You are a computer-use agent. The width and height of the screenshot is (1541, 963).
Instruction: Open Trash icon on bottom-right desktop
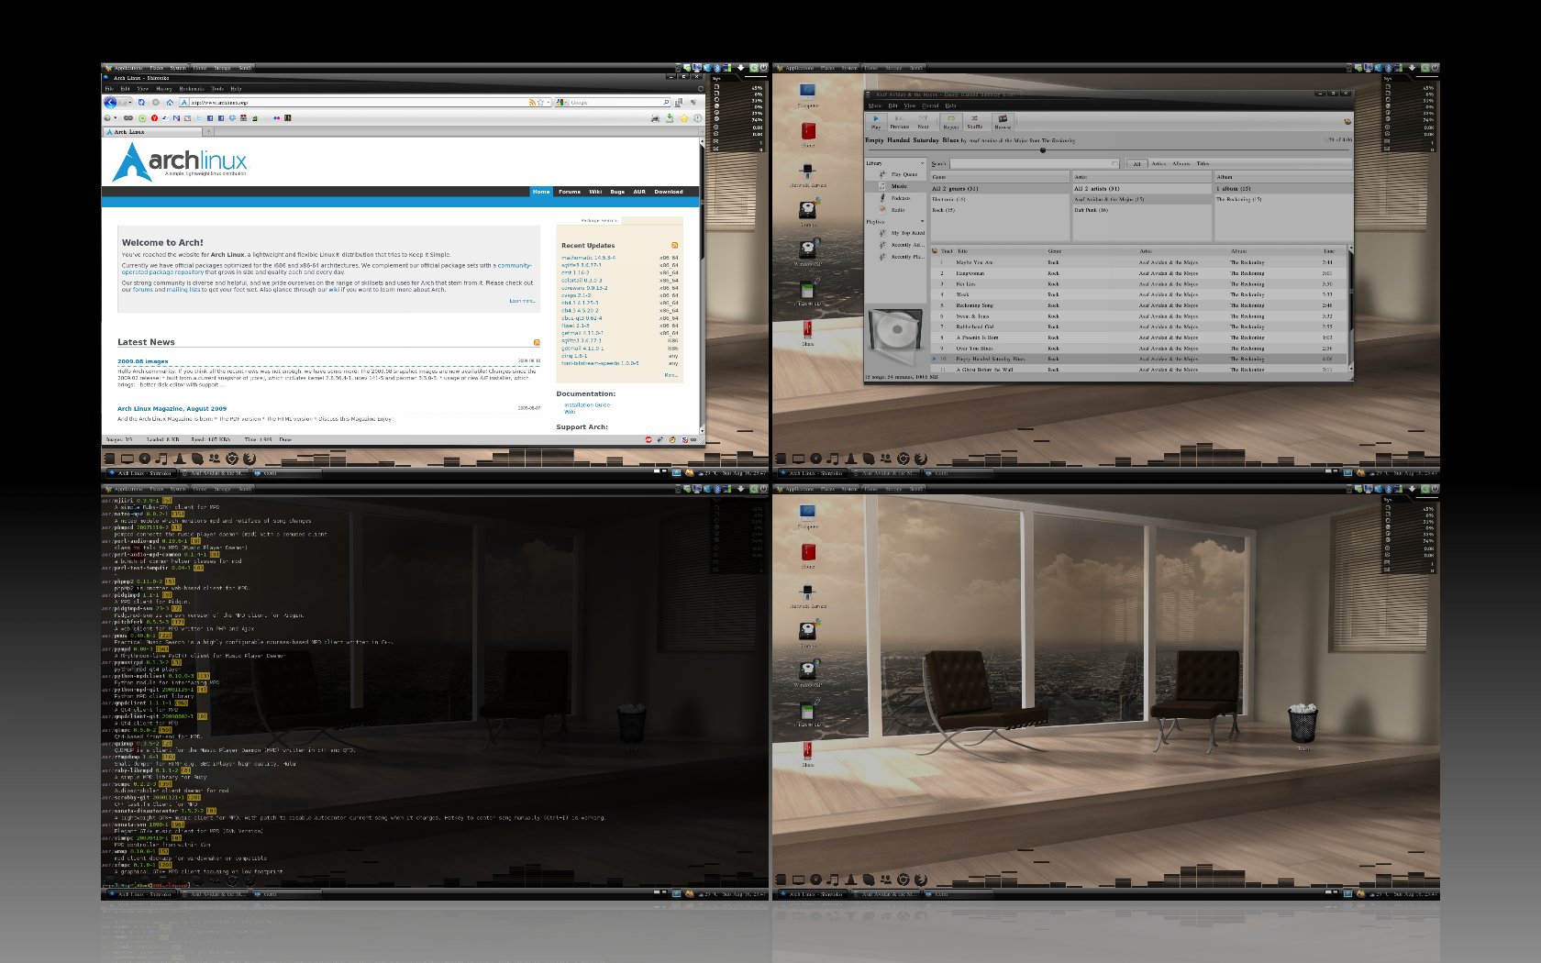[x=1303, y=725]
